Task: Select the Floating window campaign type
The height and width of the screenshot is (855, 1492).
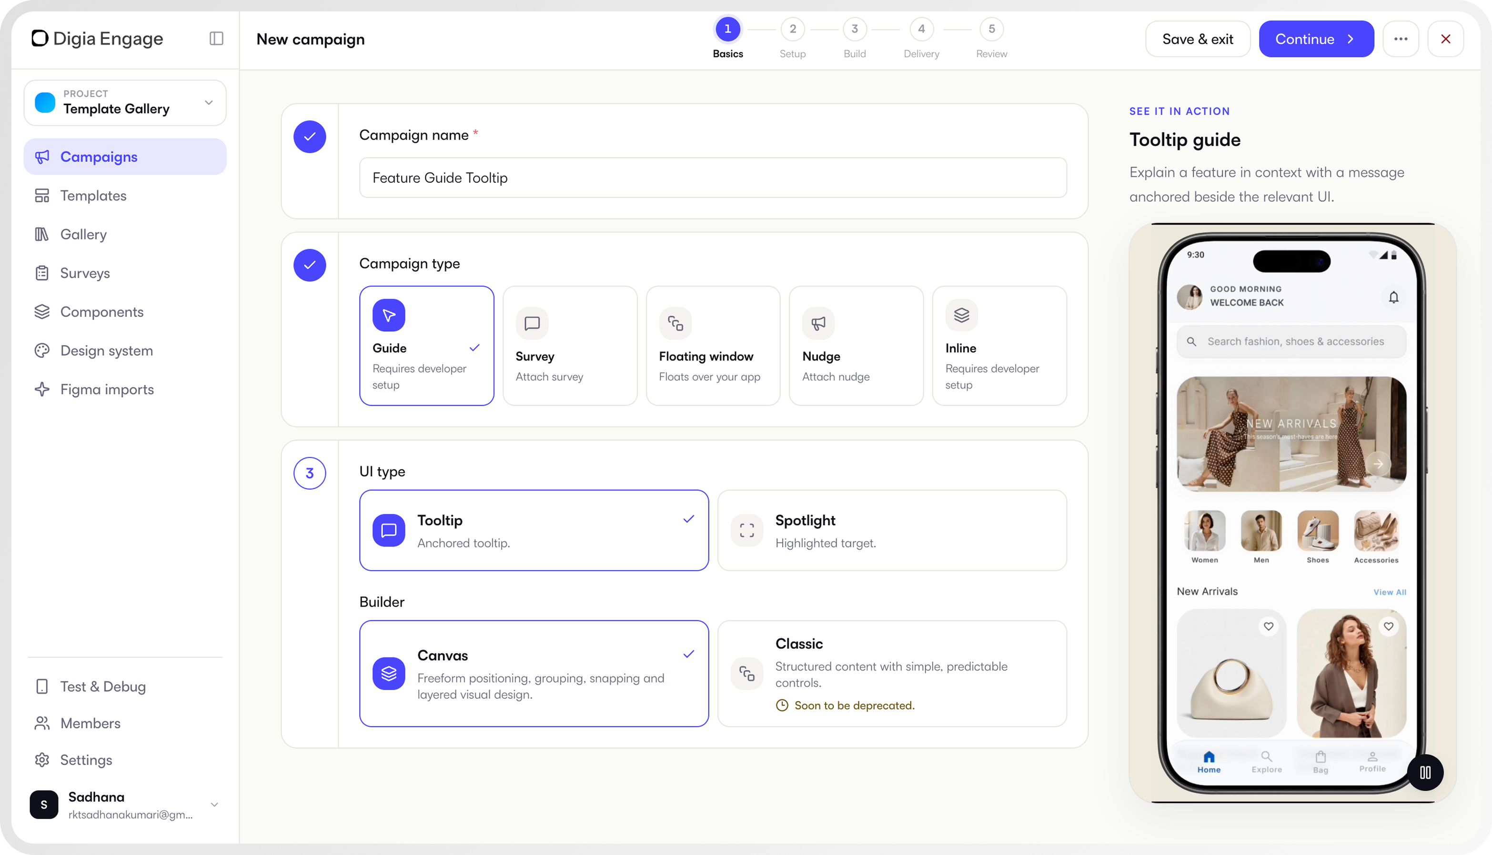Action: (x=713, y=346)
